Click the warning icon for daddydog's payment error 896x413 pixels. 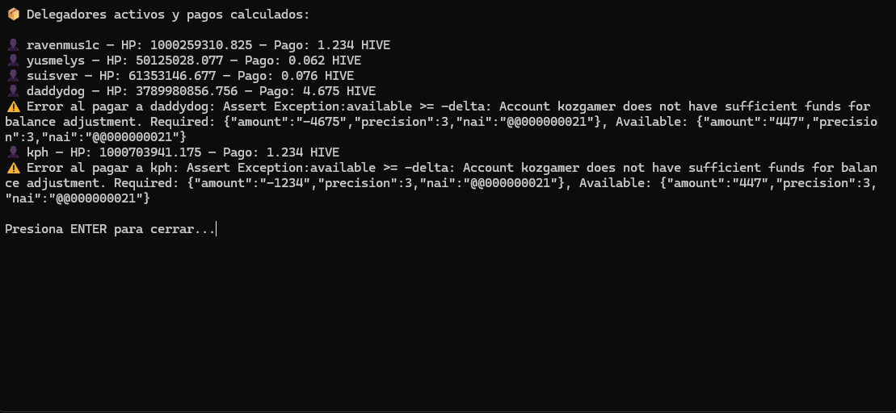click(x=13, y=106)
